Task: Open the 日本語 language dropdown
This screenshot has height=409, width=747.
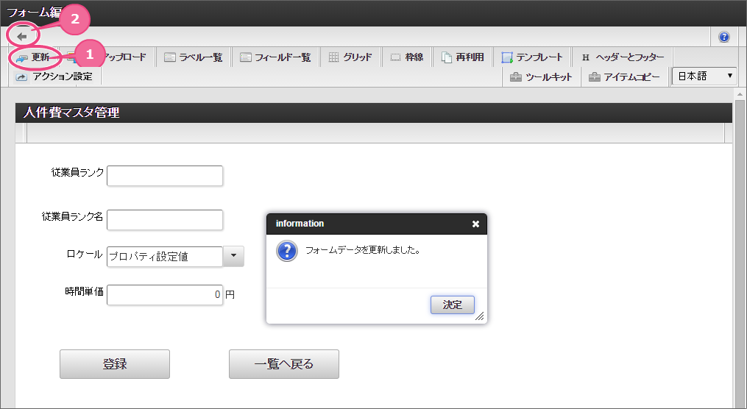Action: click(704, 77)
